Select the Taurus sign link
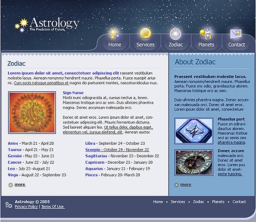 point(15,150)
